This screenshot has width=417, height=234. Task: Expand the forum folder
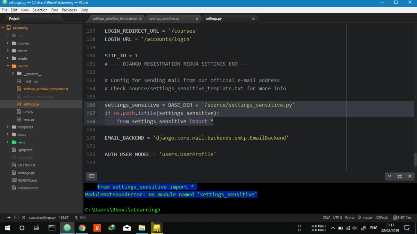(8, 51)
